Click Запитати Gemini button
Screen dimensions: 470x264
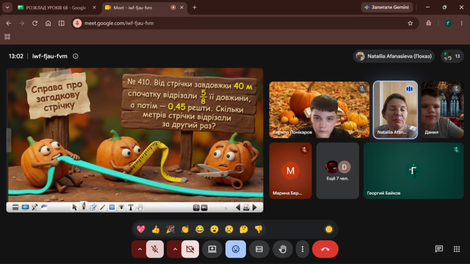click(x=386, y=7)
